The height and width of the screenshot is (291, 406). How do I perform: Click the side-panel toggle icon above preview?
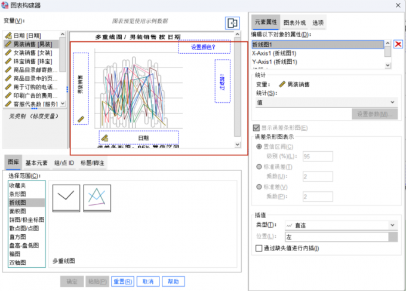pos(232,23)
